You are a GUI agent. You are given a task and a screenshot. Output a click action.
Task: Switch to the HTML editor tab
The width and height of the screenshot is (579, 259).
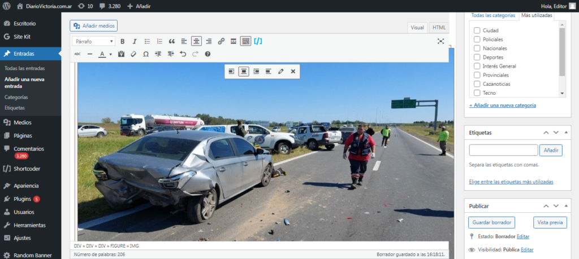pyautogui.click(x=438, y=28)
